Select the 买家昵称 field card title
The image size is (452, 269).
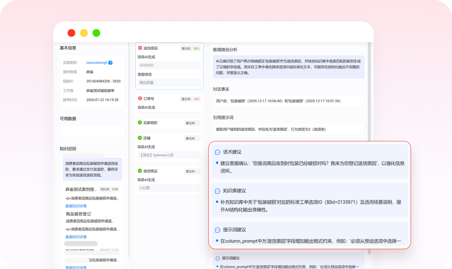(151, 123)
